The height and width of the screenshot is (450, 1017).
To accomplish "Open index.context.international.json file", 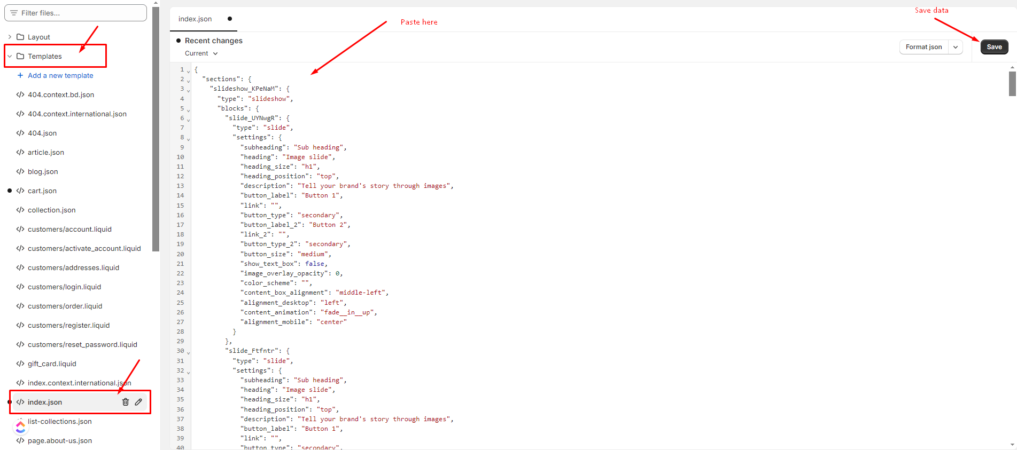I will (79, 383).
